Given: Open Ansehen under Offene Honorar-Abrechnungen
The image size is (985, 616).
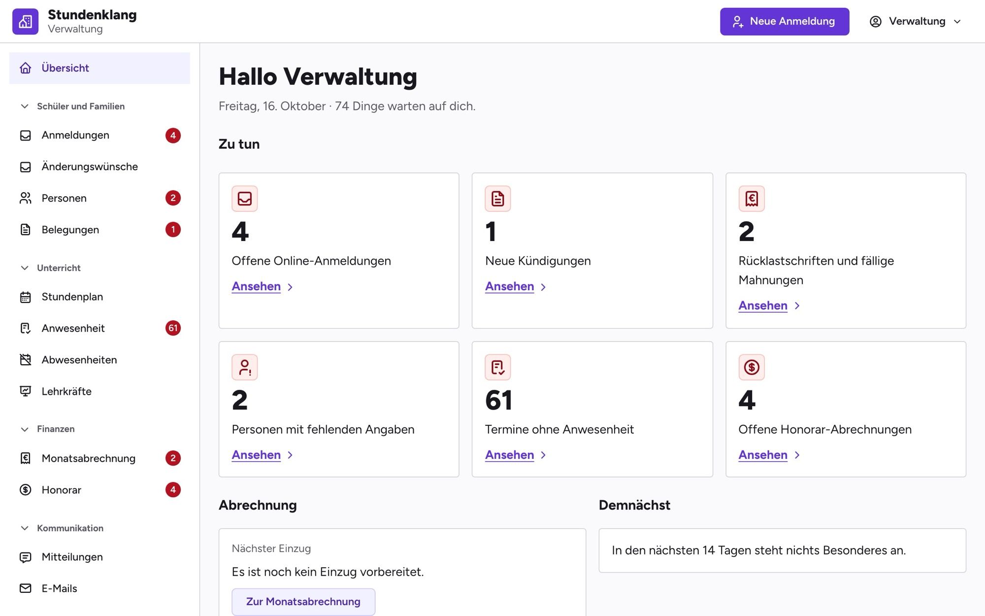Looking at the screenshot, I should click(x=769, y=455).
